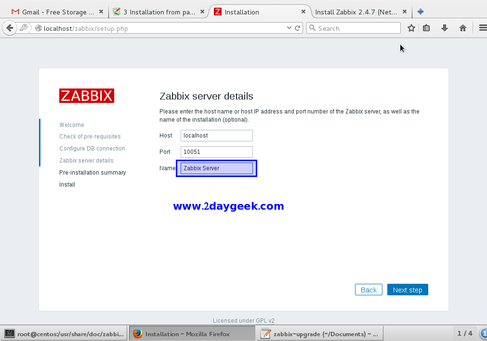Reload the page with the refresh icon
487x341 pixels.
click(298, 28)
